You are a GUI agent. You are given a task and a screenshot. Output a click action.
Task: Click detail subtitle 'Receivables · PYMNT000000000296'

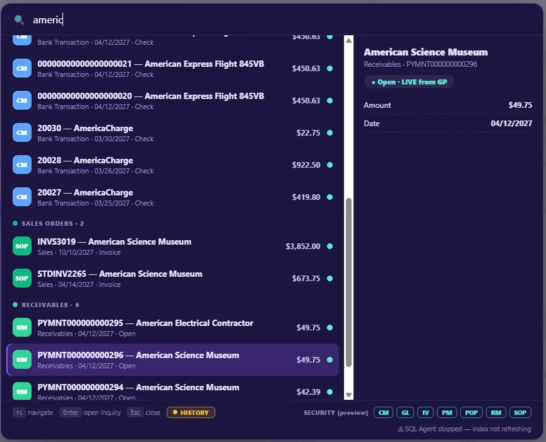coord(420,64)
